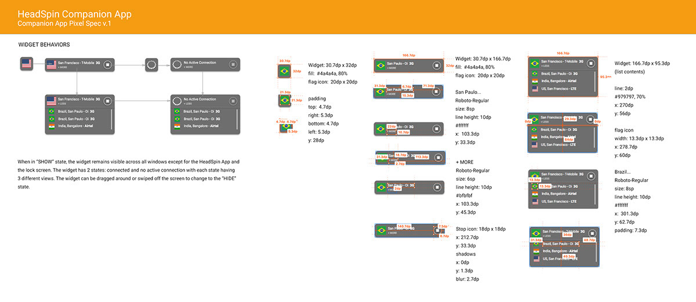696x302 pixels.
Task: Click Brazil flag on San Paulo widget annotated 22dp
Action: (x=381, y=129)
